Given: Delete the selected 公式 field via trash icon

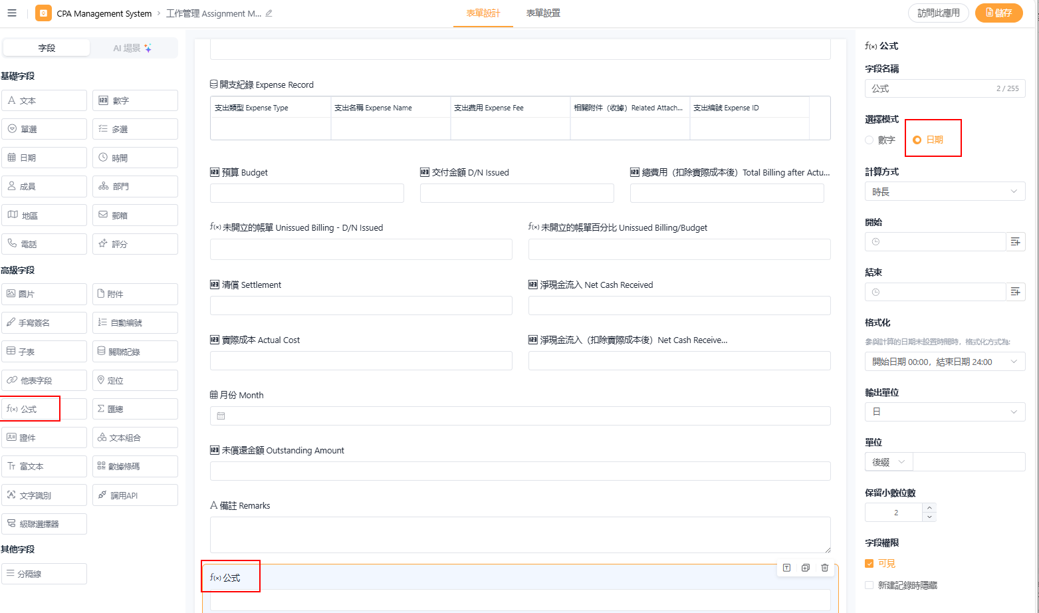Looking at the screenshot, I should point(824,568).
